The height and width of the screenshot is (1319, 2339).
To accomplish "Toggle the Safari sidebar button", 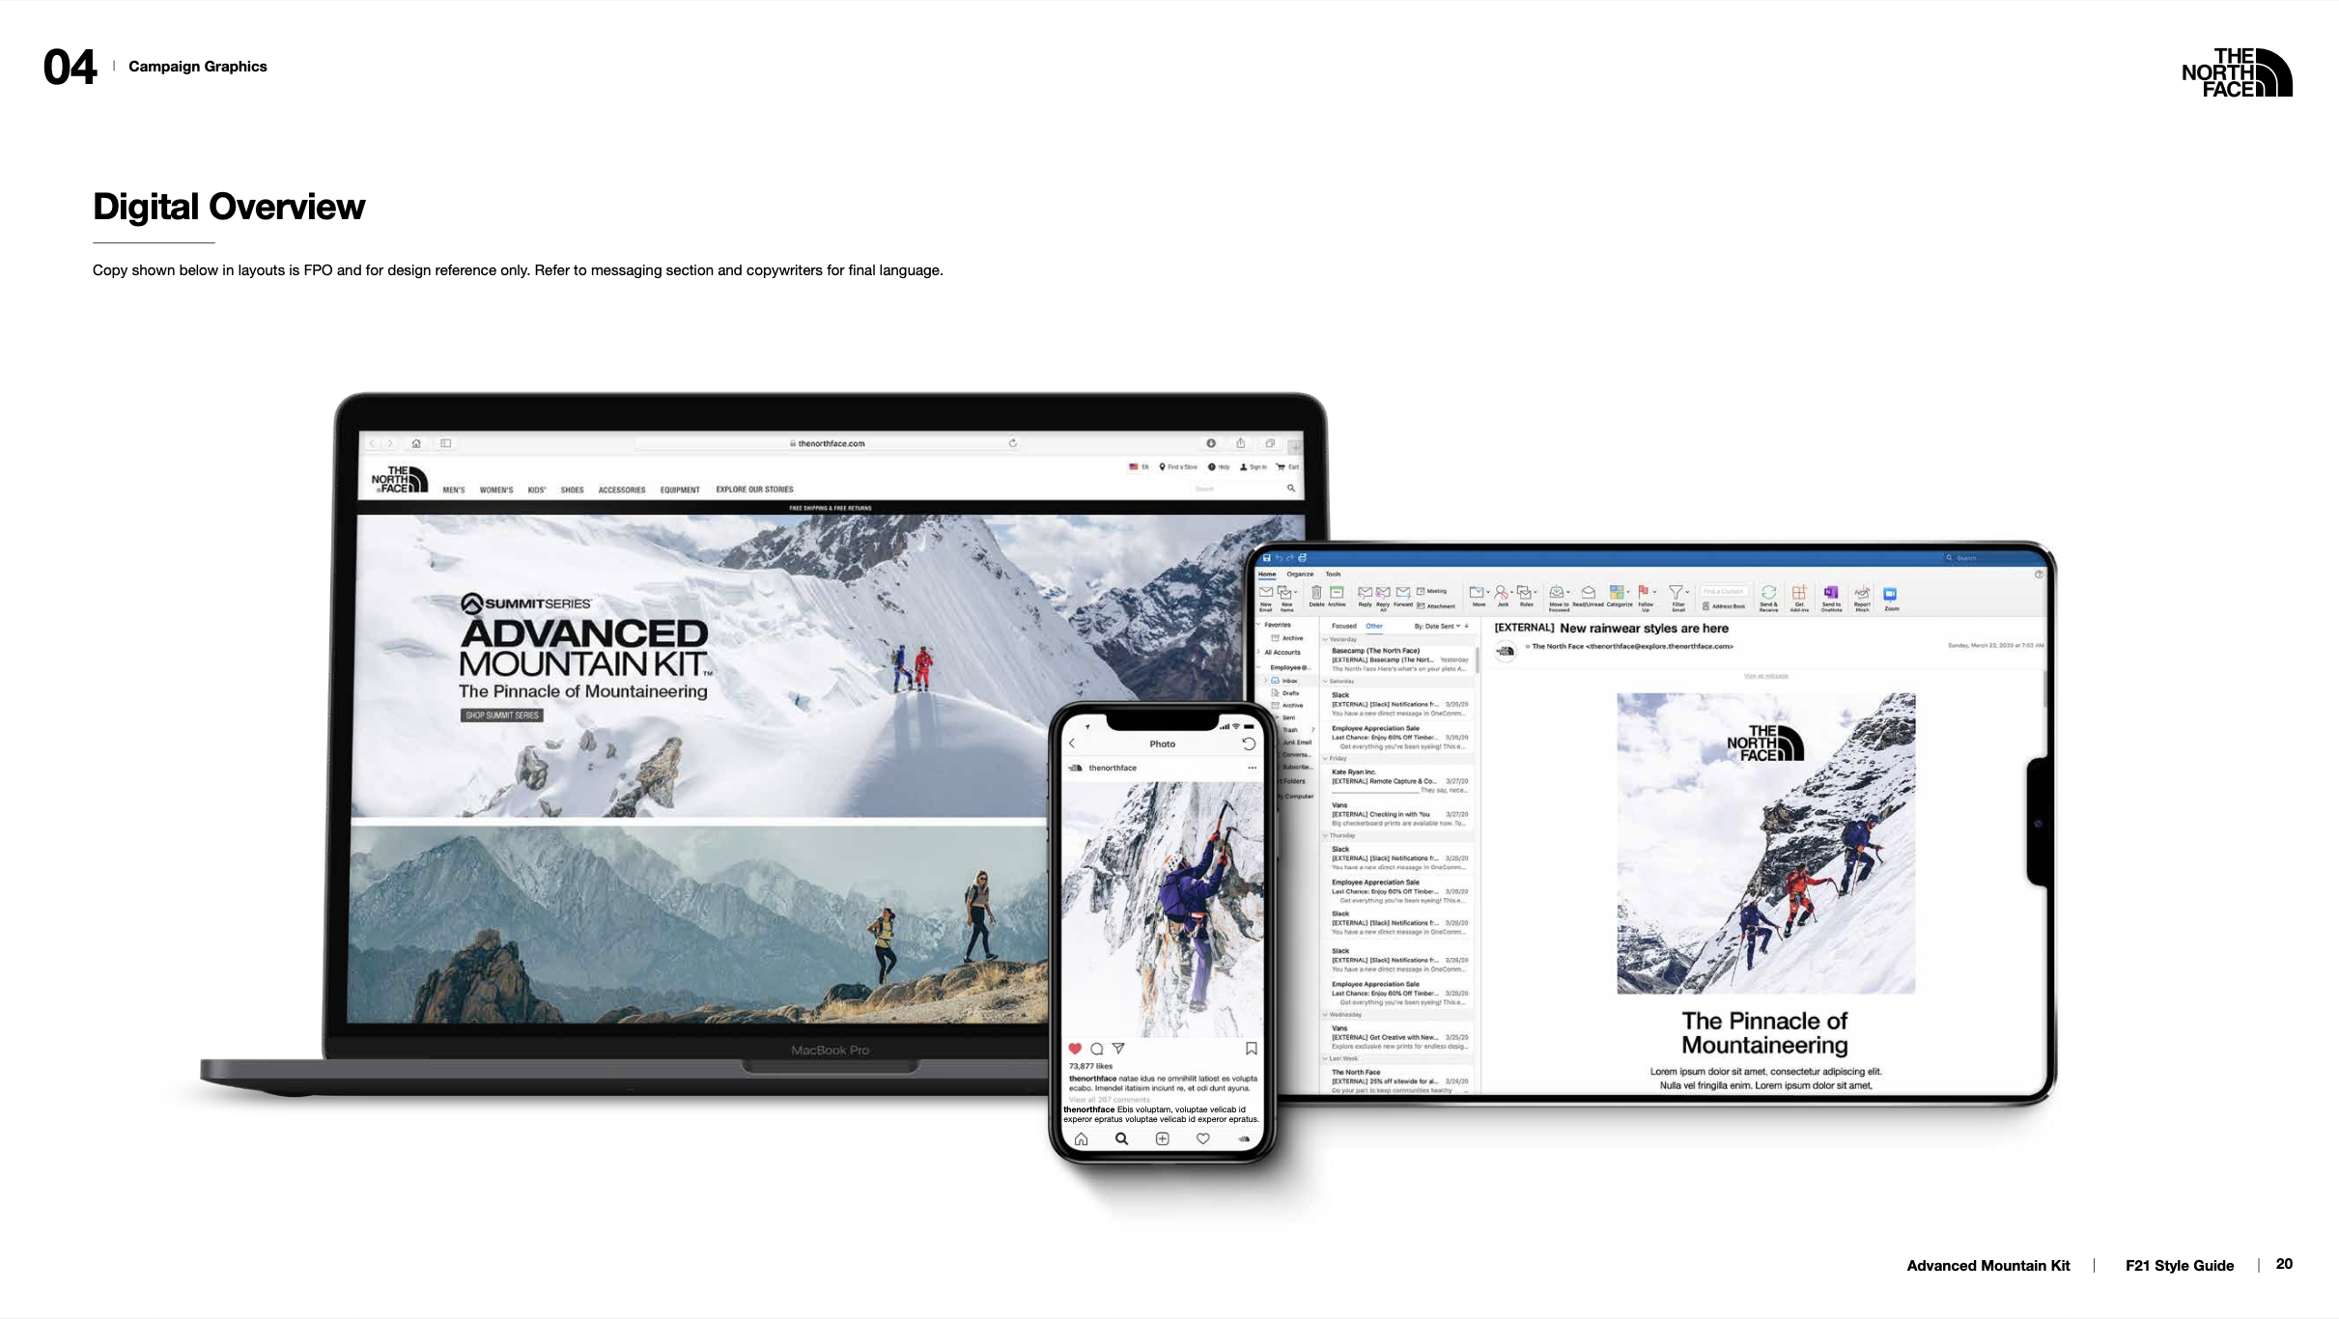I will (x=445, y=443).
